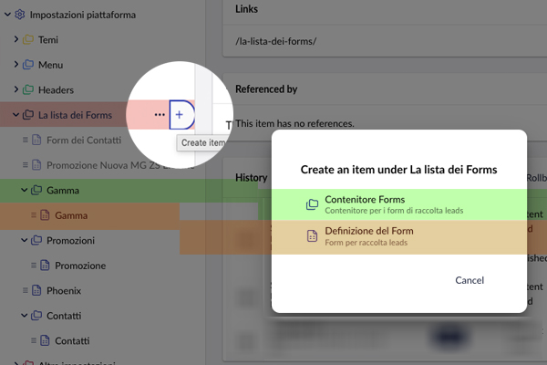Click the Headers folder icon

(x=28, y=89)
